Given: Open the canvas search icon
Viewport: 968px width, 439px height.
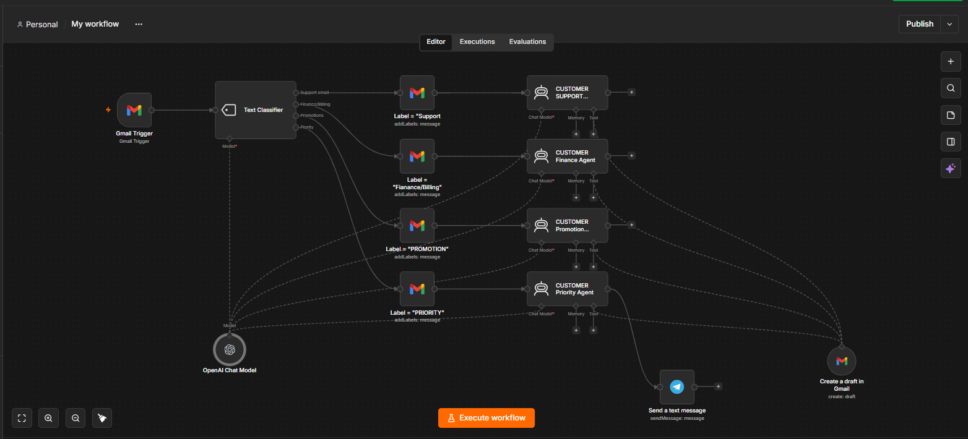Looking at the screenshot, I should click(x=951, y=88).
